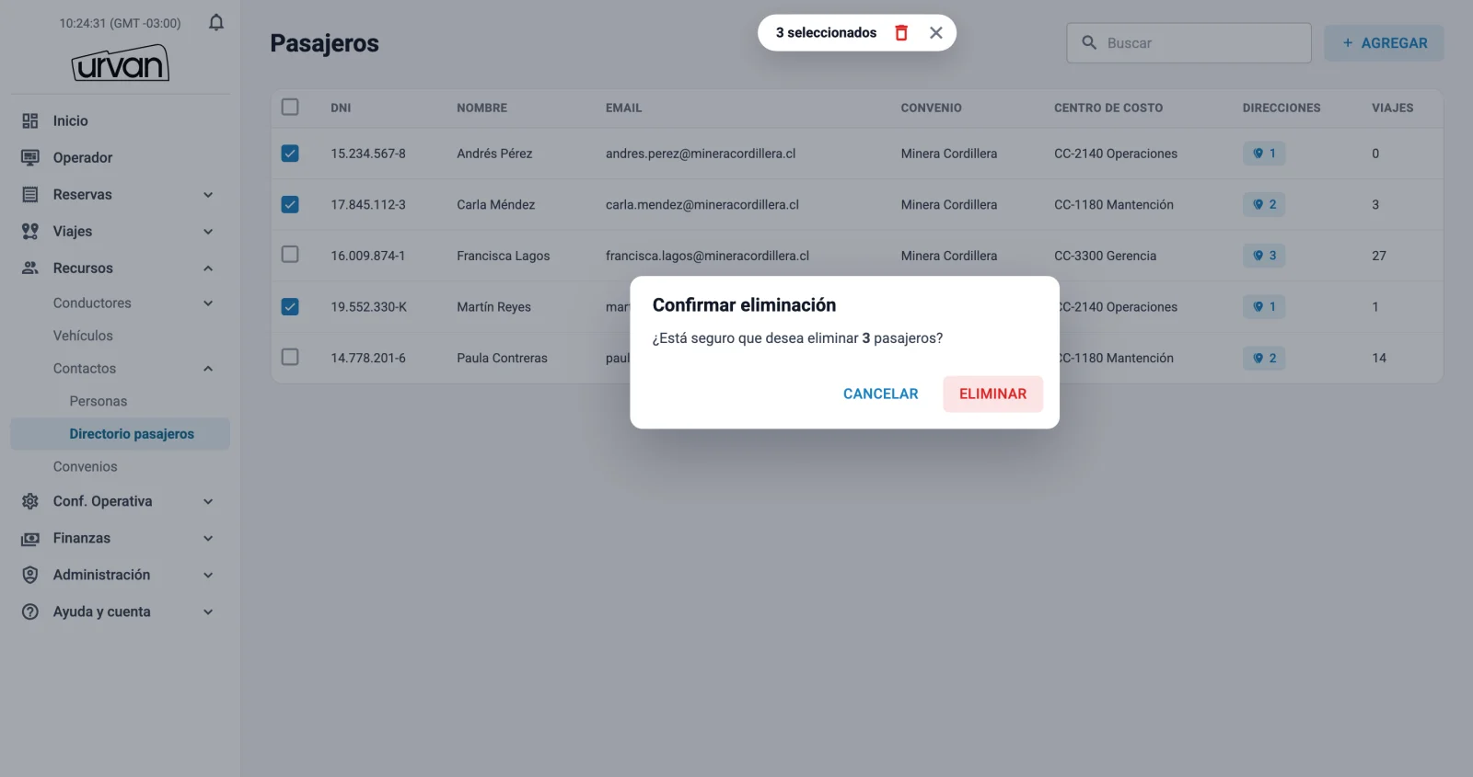Sort by the NOMBRE column header

click(x=482, y=108)
